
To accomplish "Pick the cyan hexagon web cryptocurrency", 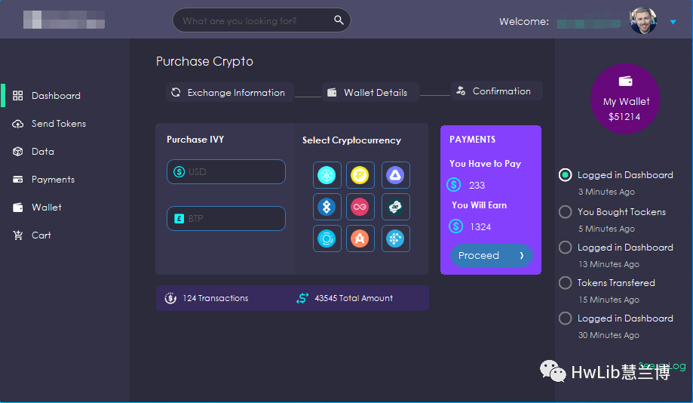I will pos(327,175).
